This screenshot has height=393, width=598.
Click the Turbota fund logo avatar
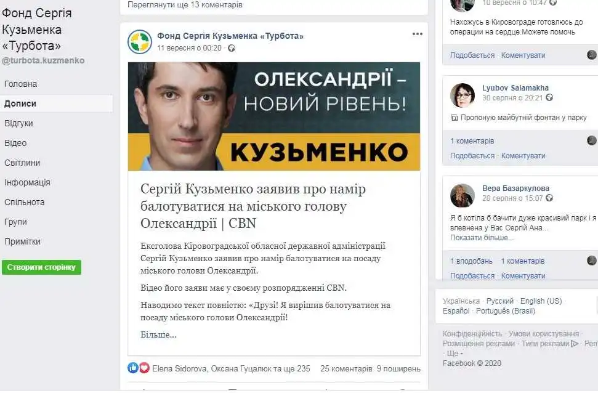(140, 42)
